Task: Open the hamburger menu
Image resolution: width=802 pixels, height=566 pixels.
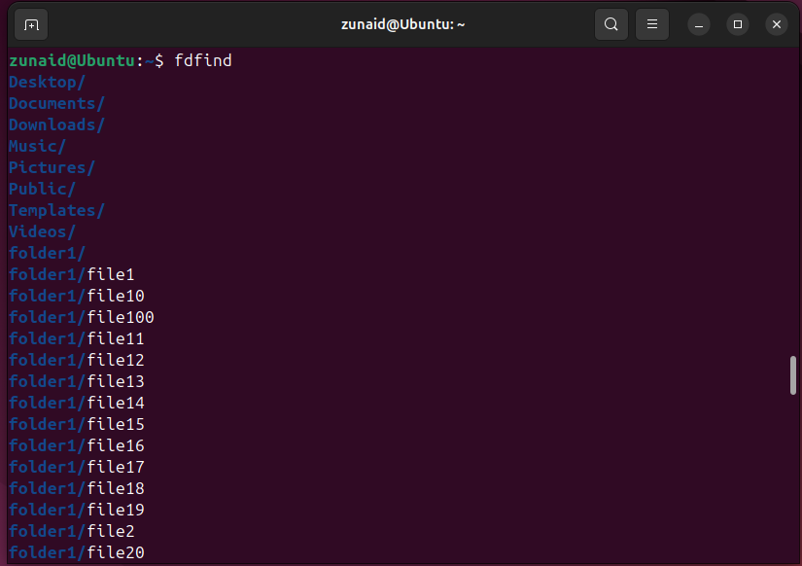Action: [651, 23]
